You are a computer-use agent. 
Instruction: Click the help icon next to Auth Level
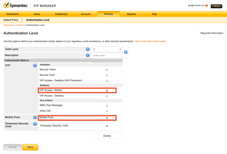point(88,49)
